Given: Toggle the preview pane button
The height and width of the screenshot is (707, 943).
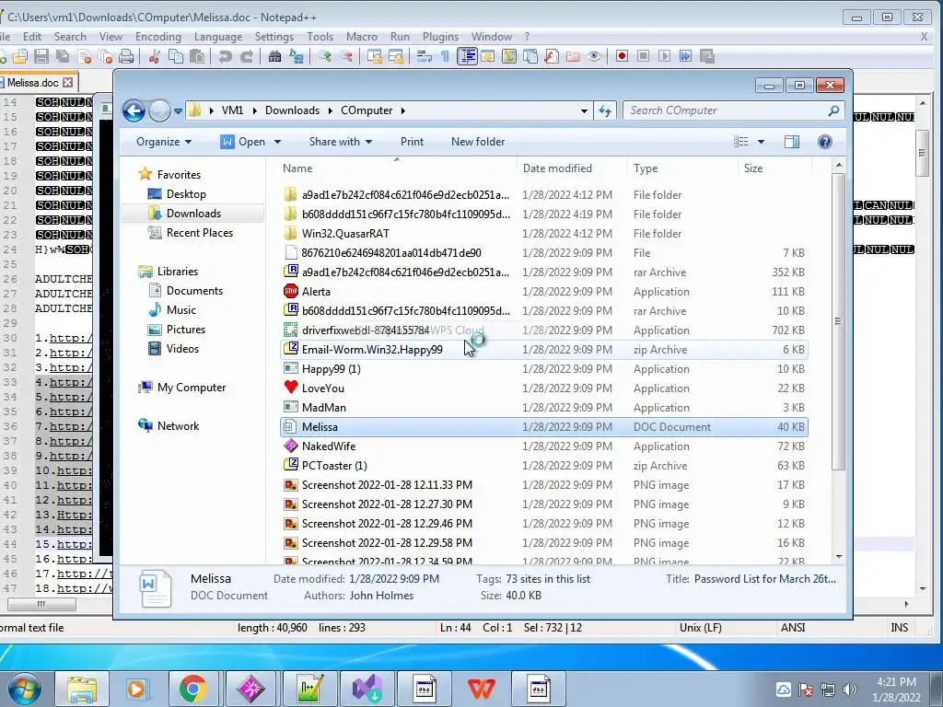Looking at the screenshot, I should click(792, 142).
